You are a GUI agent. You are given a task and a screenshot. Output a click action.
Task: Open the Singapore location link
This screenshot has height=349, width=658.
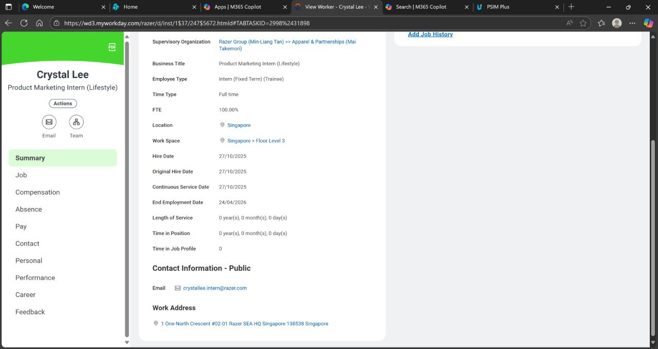pos(239,125)
